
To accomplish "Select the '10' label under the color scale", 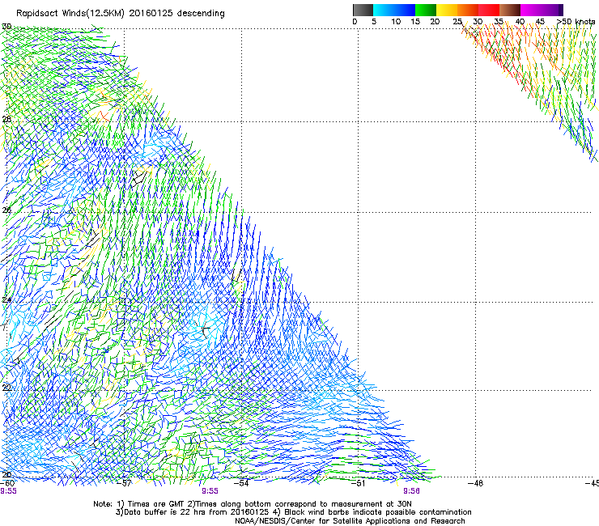I will click(396, 21).
